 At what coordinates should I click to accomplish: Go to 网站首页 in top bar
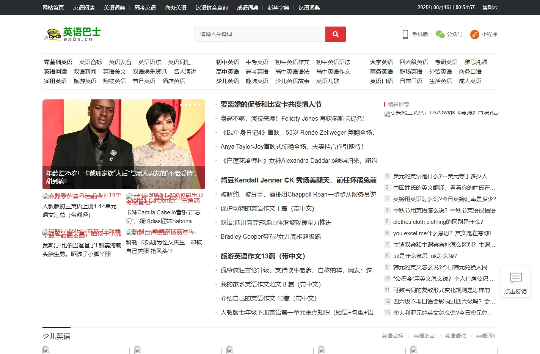[x=53, y=8]
